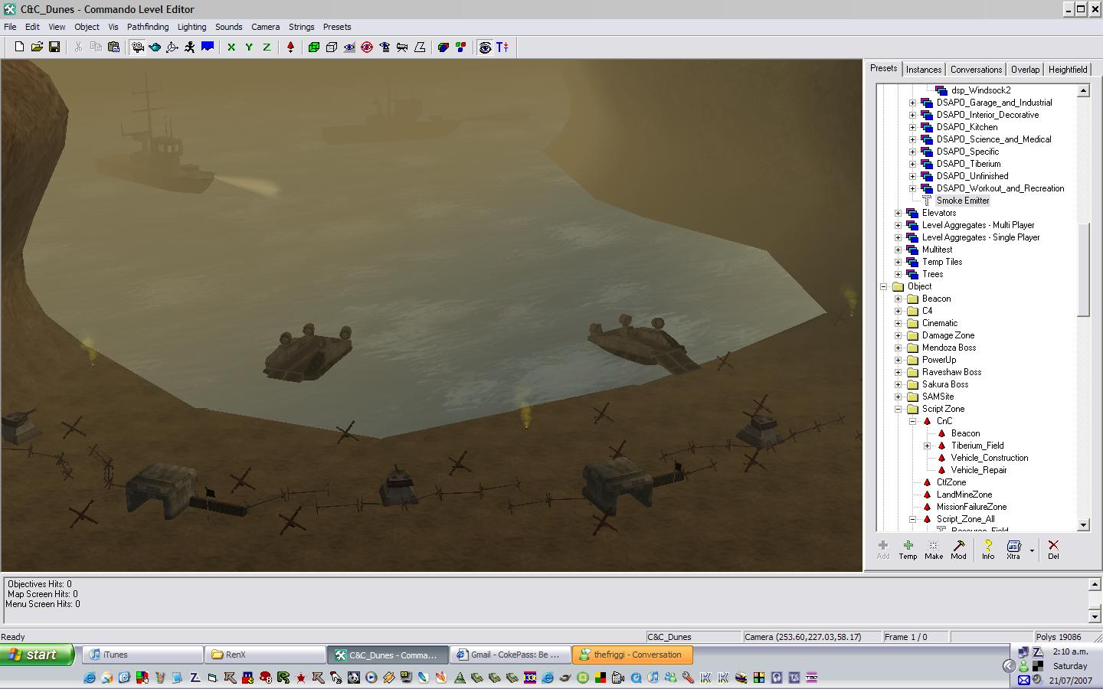Click the camera fly mode toolbar icon
This screenshot has height=689, width=1103.
click(138, 47)
